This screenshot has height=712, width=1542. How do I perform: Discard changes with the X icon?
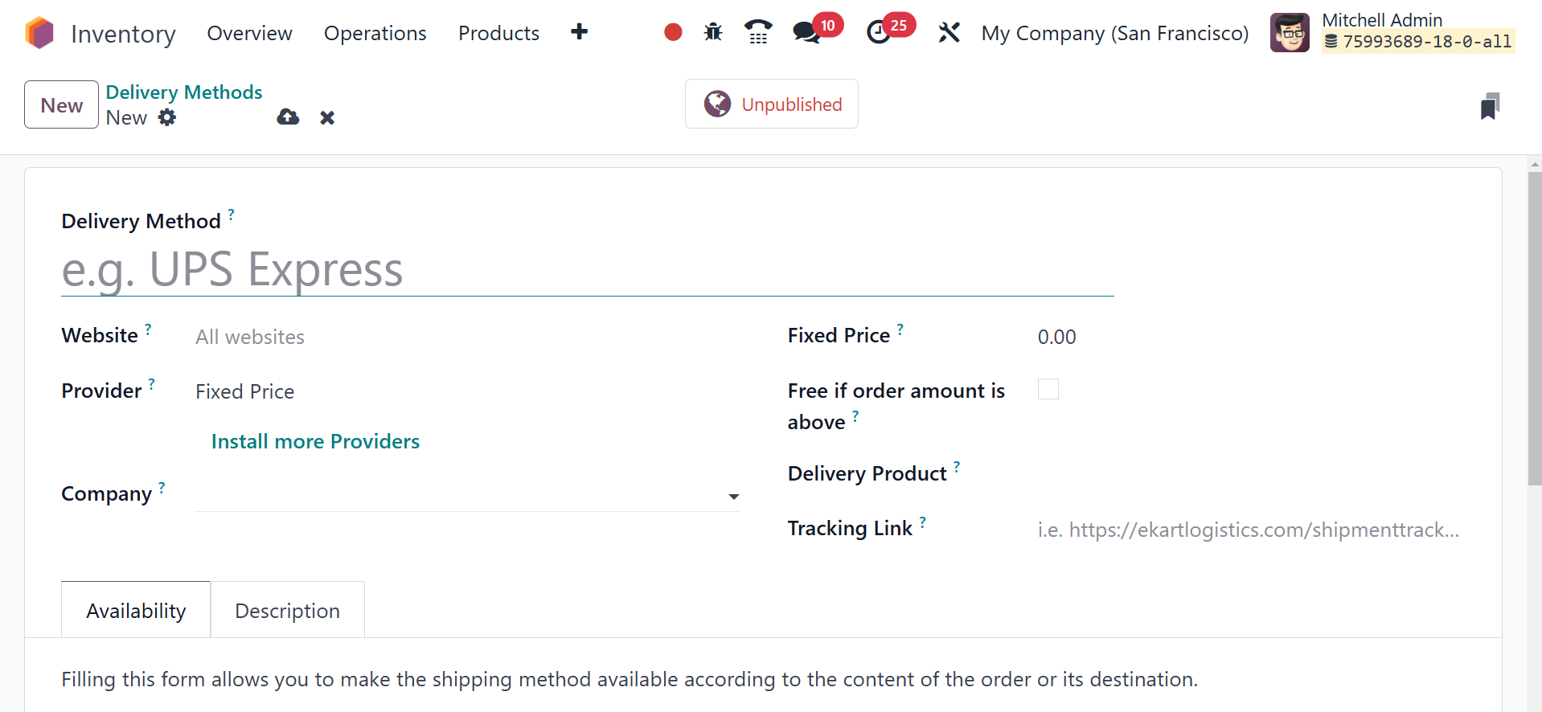327,117
